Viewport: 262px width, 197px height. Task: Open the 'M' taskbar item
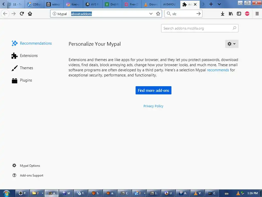coord(66,193)
